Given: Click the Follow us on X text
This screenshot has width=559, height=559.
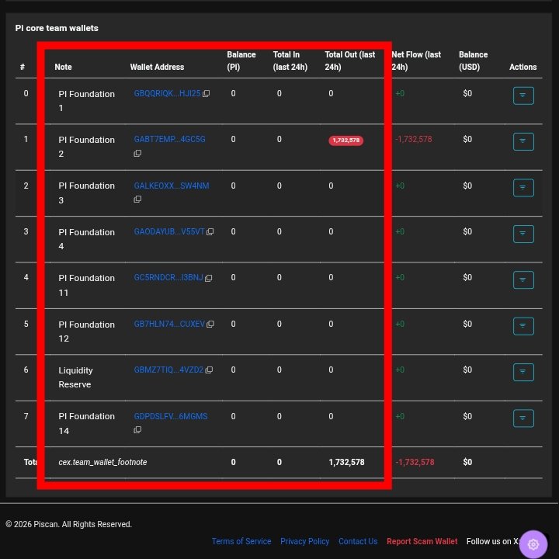Looking at the screenshot, I should pos(493,541).
